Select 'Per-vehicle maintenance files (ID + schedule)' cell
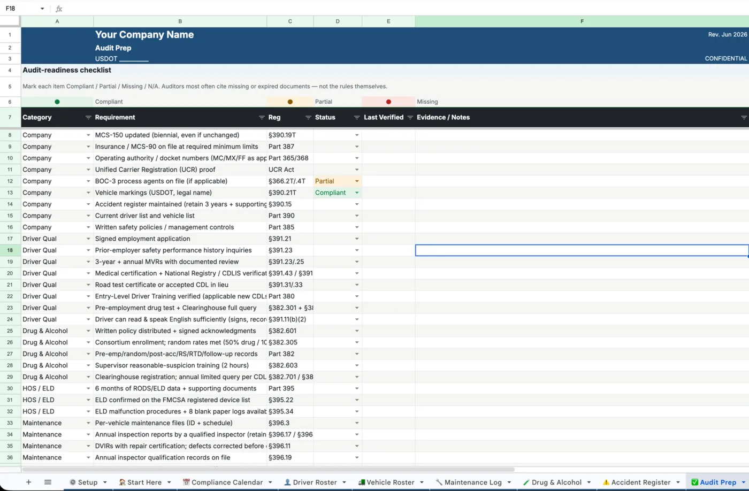749x491 pixels. click(x=180, y=423)
